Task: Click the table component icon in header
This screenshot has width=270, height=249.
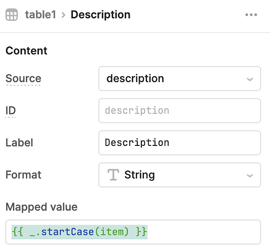Action: click(11, 14)
